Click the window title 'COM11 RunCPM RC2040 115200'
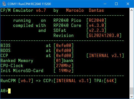 29,4
